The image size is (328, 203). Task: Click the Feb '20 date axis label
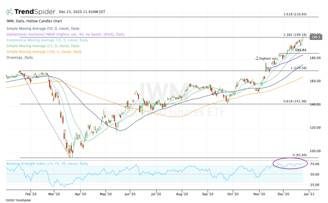pyautogui.click(x=31, y=194)
